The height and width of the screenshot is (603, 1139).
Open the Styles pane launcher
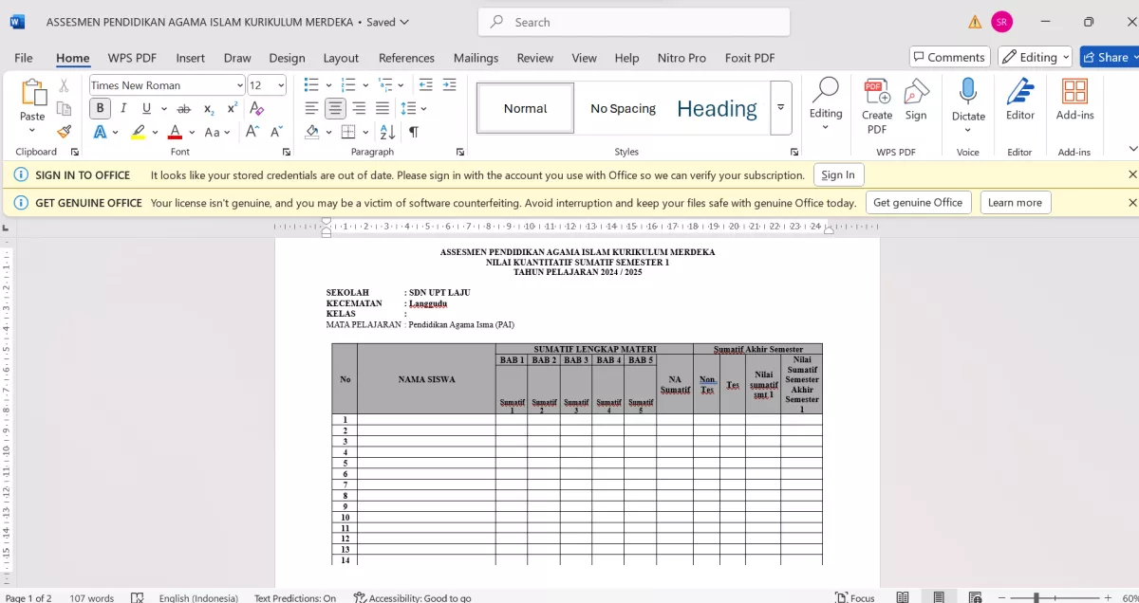(794, 152)
